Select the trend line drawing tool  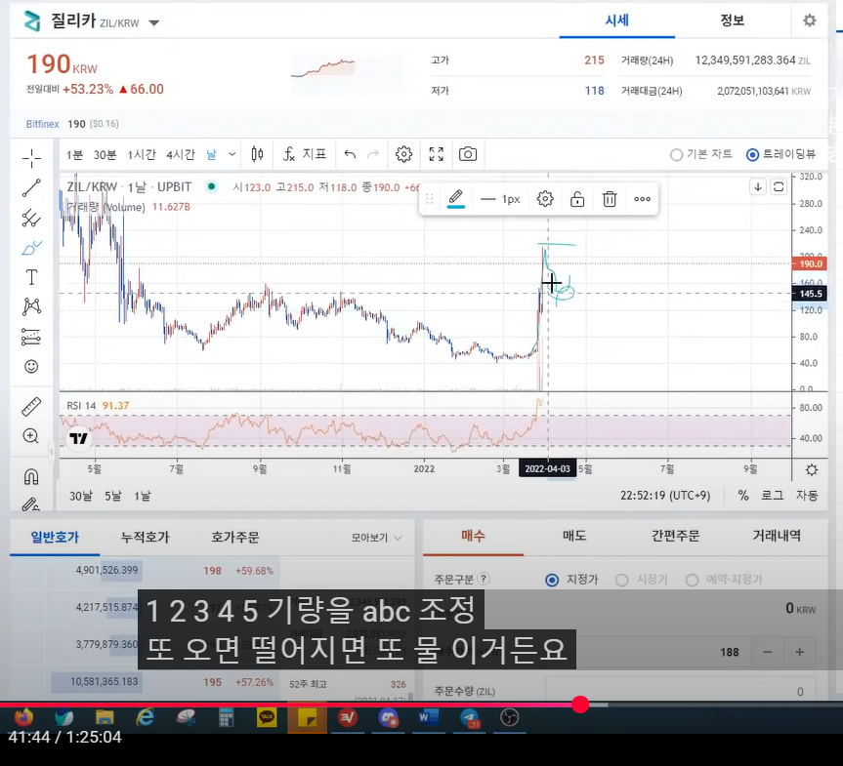click(31, 187)
